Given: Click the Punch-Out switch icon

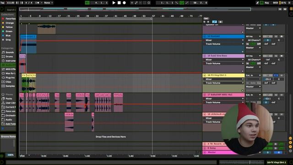Looking at the screenshot, I should pos(187,3).
